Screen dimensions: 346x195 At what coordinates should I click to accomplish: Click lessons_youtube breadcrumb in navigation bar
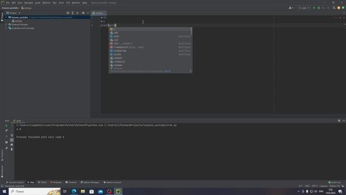10,8
